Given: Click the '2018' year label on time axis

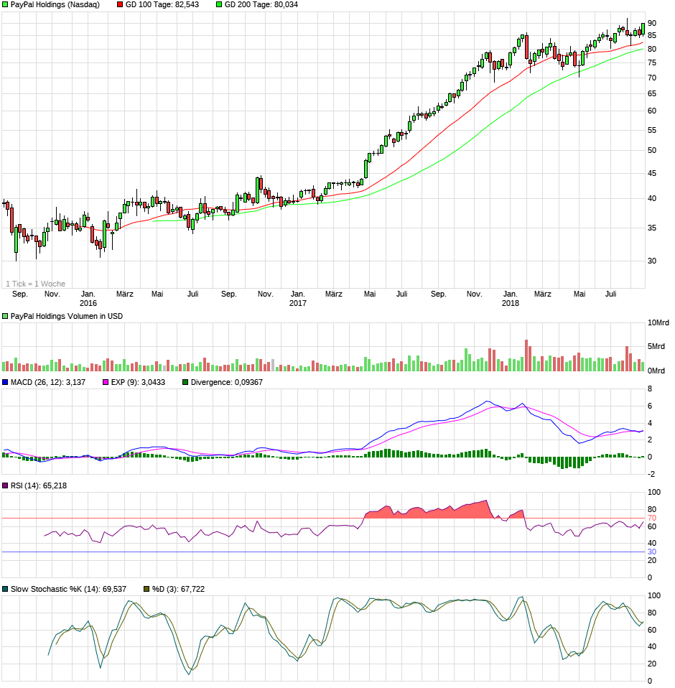Looking at the screenshot, I should 511,303.
